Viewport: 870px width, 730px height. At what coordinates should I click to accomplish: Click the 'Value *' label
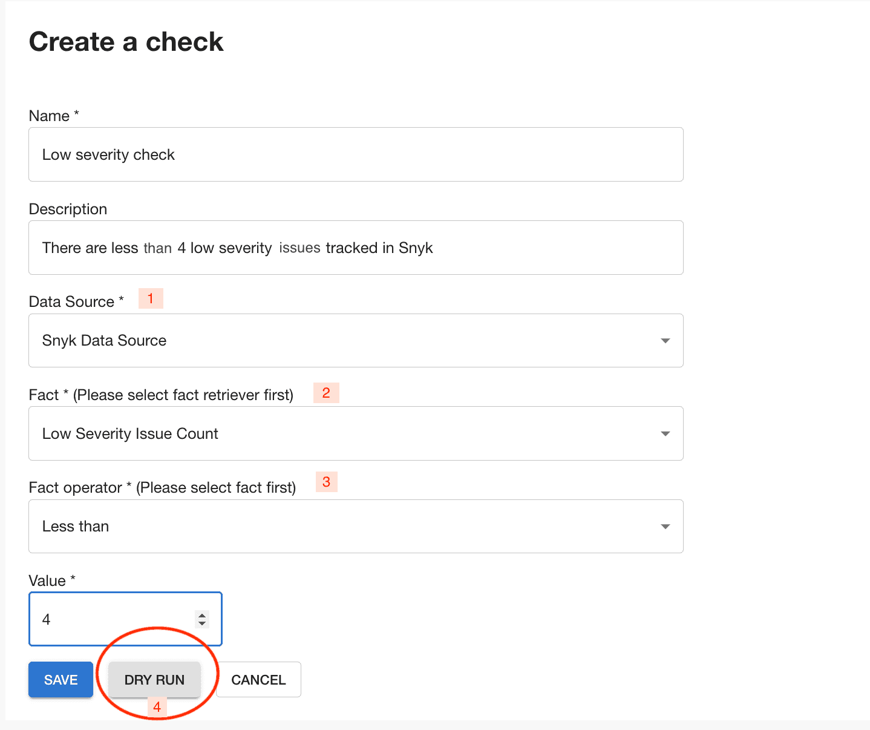(x=52, y=580)
